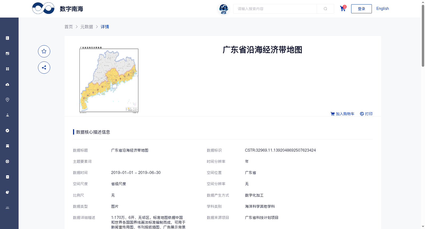The image size is (425, 229).
Task: Open the laptop computer sidebar icon
Action: (x=7, y=208)
